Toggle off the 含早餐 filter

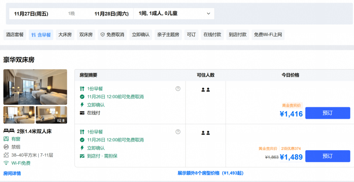pyautogui.click(x=41, y=35)
